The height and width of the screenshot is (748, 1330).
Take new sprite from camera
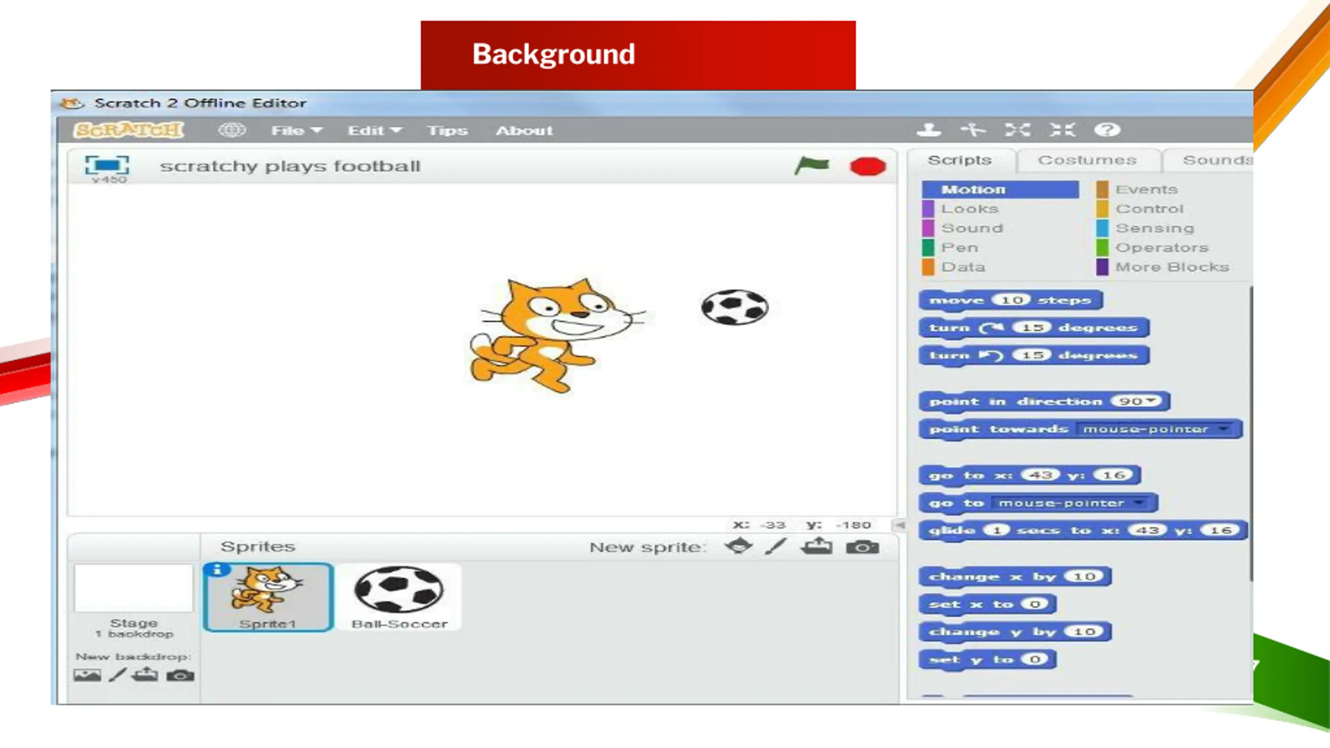tap(862, 547)
